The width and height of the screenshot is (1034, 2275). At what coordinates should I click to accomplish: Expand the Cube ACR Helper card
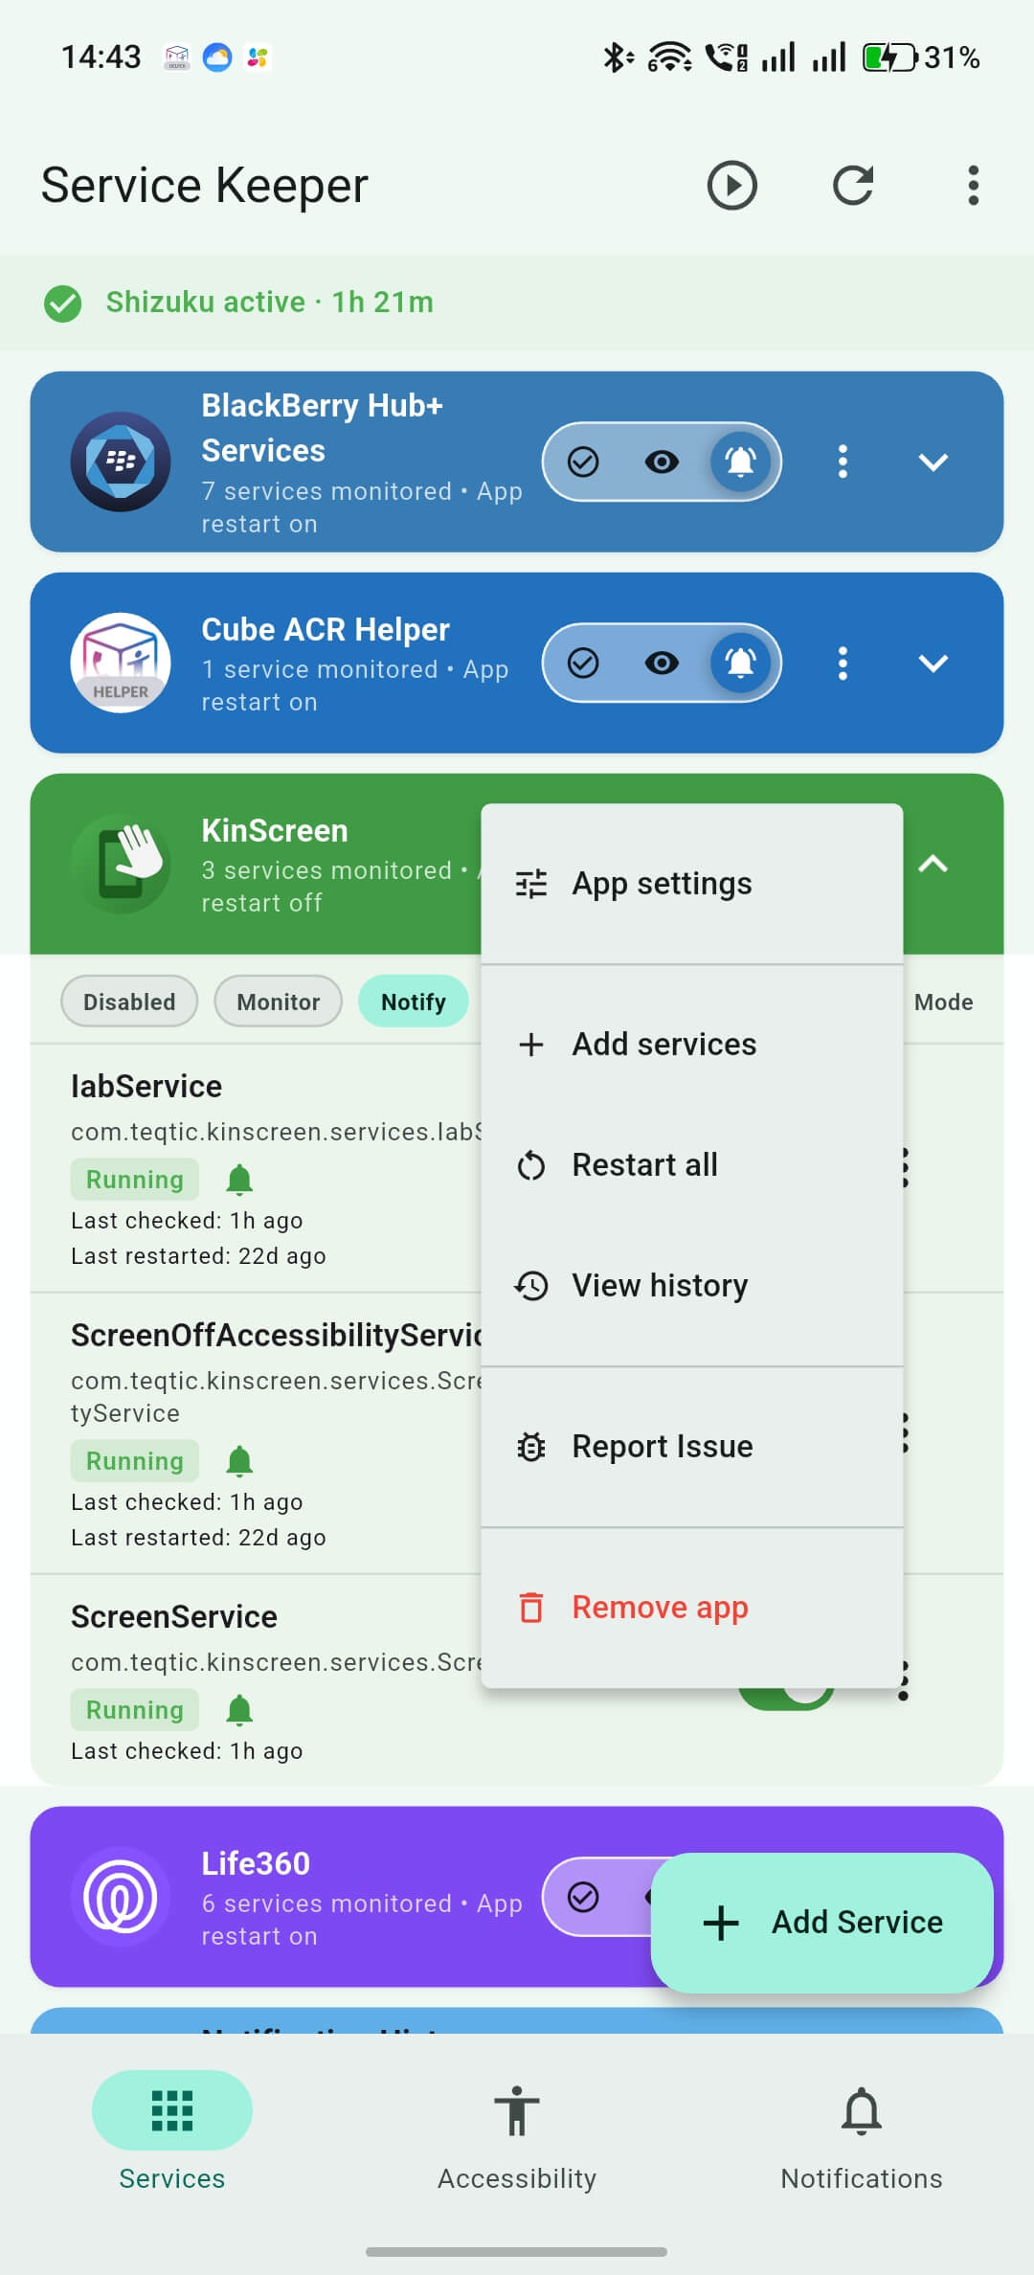tap(933, 664)
